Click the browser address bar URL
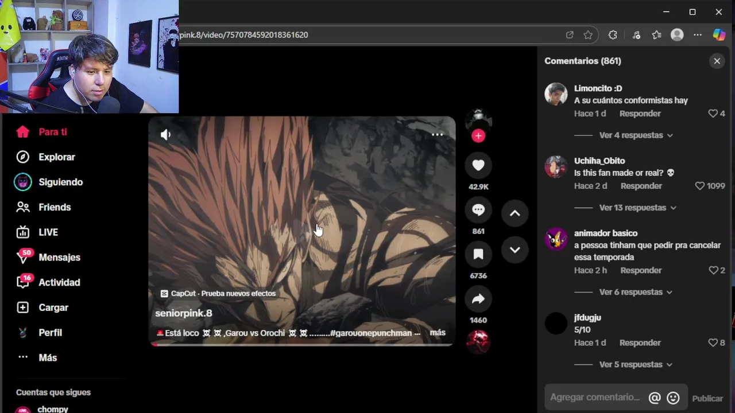Viewport: 735px width, 413px height. 243,35
